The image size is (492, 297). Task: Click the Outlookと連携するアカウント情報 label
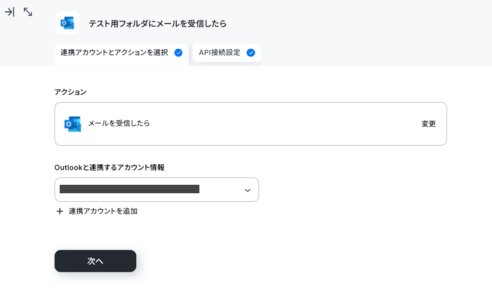click(x=110, y=167)
